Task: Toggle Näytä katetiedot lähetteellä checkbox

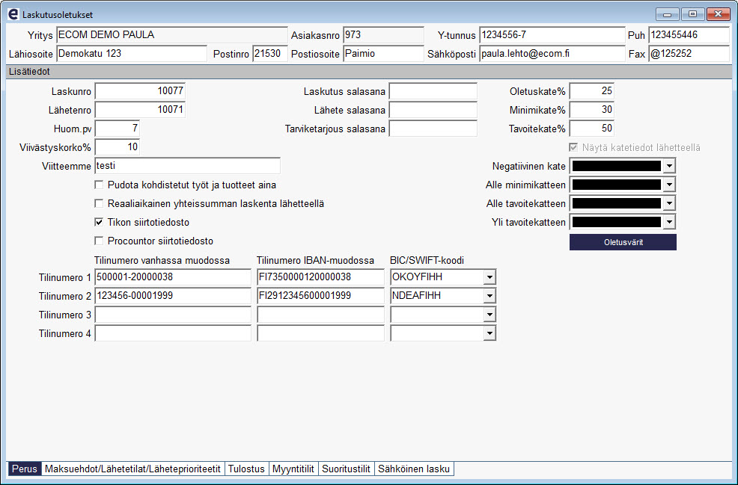Action: [x=573, y=147]
